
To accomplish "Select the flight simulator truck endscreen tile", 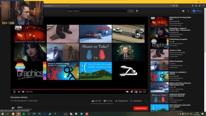I will [96, 34].
